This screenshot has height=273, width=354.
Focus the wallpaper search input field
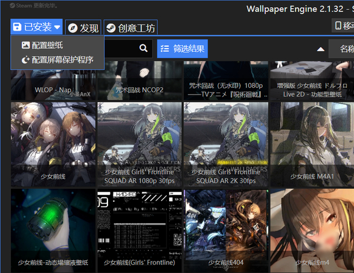[x=128, y=49]
